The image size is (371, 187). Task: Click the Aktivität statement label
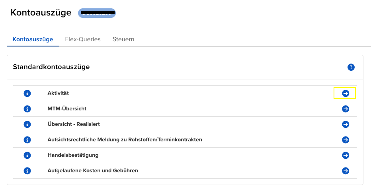(58, 93)
